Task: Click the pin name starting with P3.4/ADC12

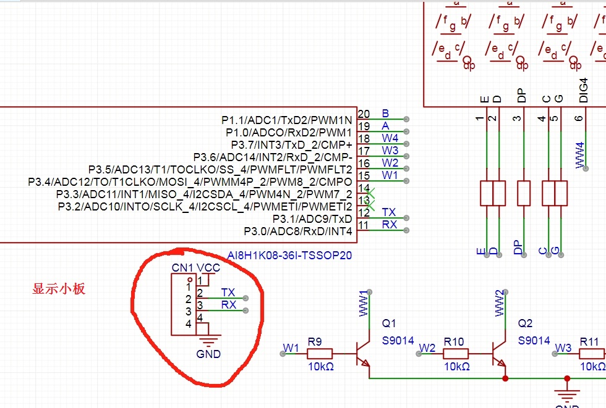Action: point(190,182)
